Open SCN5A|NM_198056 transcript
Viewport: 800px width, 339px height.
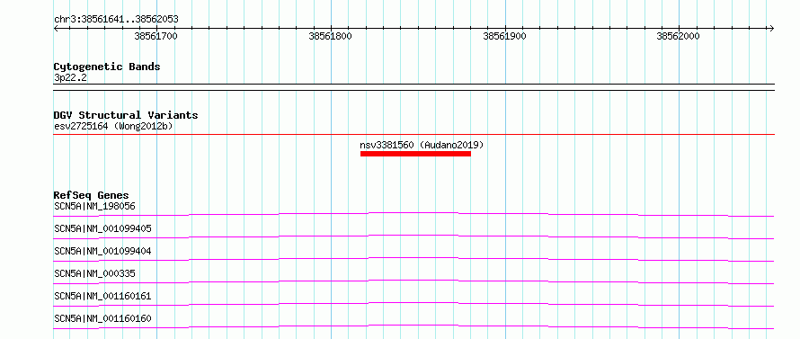[x=94, y=206]
